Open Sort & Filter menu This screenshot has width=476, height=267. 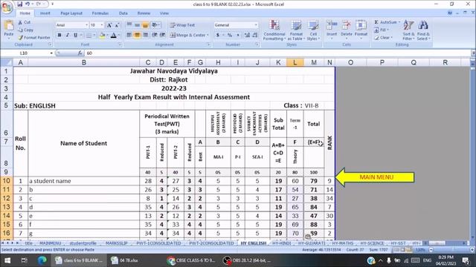click(x=408, y=30)
